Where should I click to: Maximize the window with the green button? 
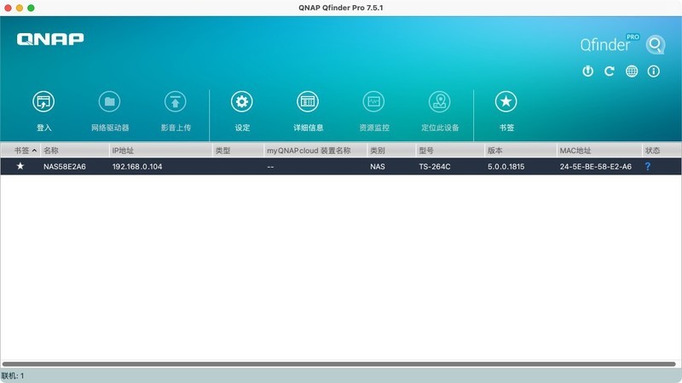pyautogui.click(x=31, y=8)
